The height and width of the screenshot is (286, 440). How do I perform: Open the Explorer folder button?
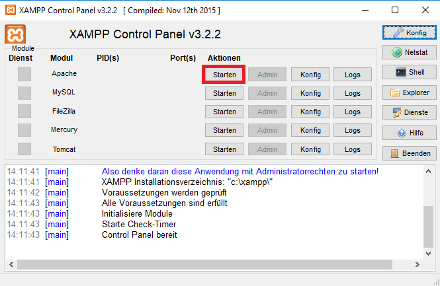click(x=410, y=92)
